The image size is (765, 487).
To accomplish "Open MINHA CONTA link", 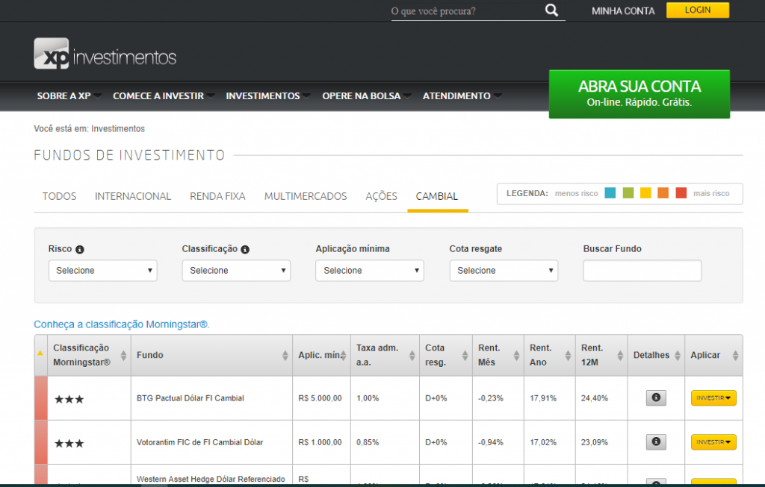I will pos(623,10).
